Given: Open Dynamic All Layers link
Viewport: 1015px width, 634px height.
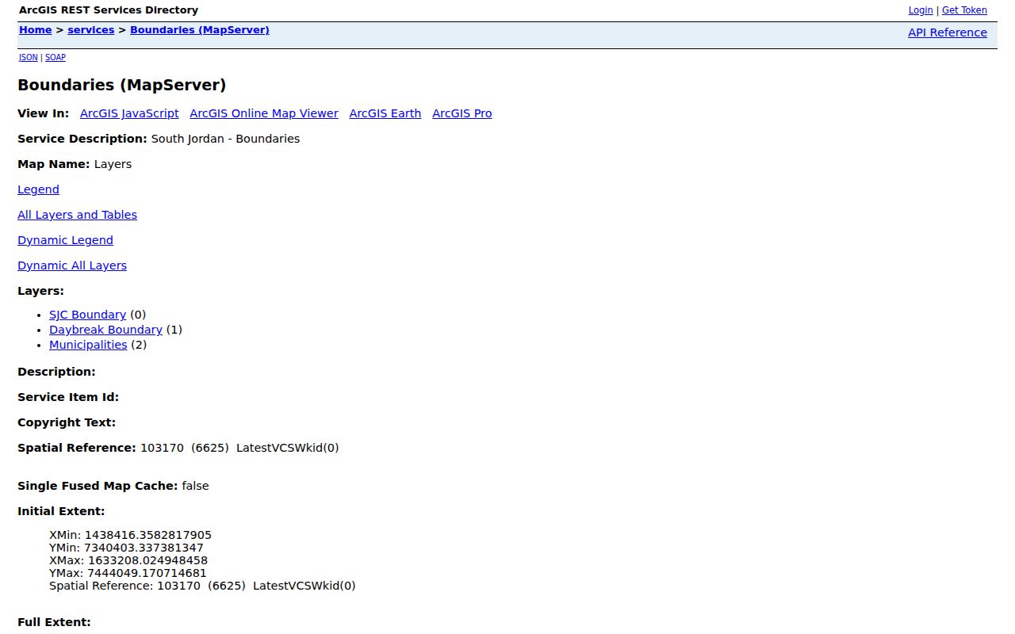Looking at the screenshot, I should (x=72, y=265).
